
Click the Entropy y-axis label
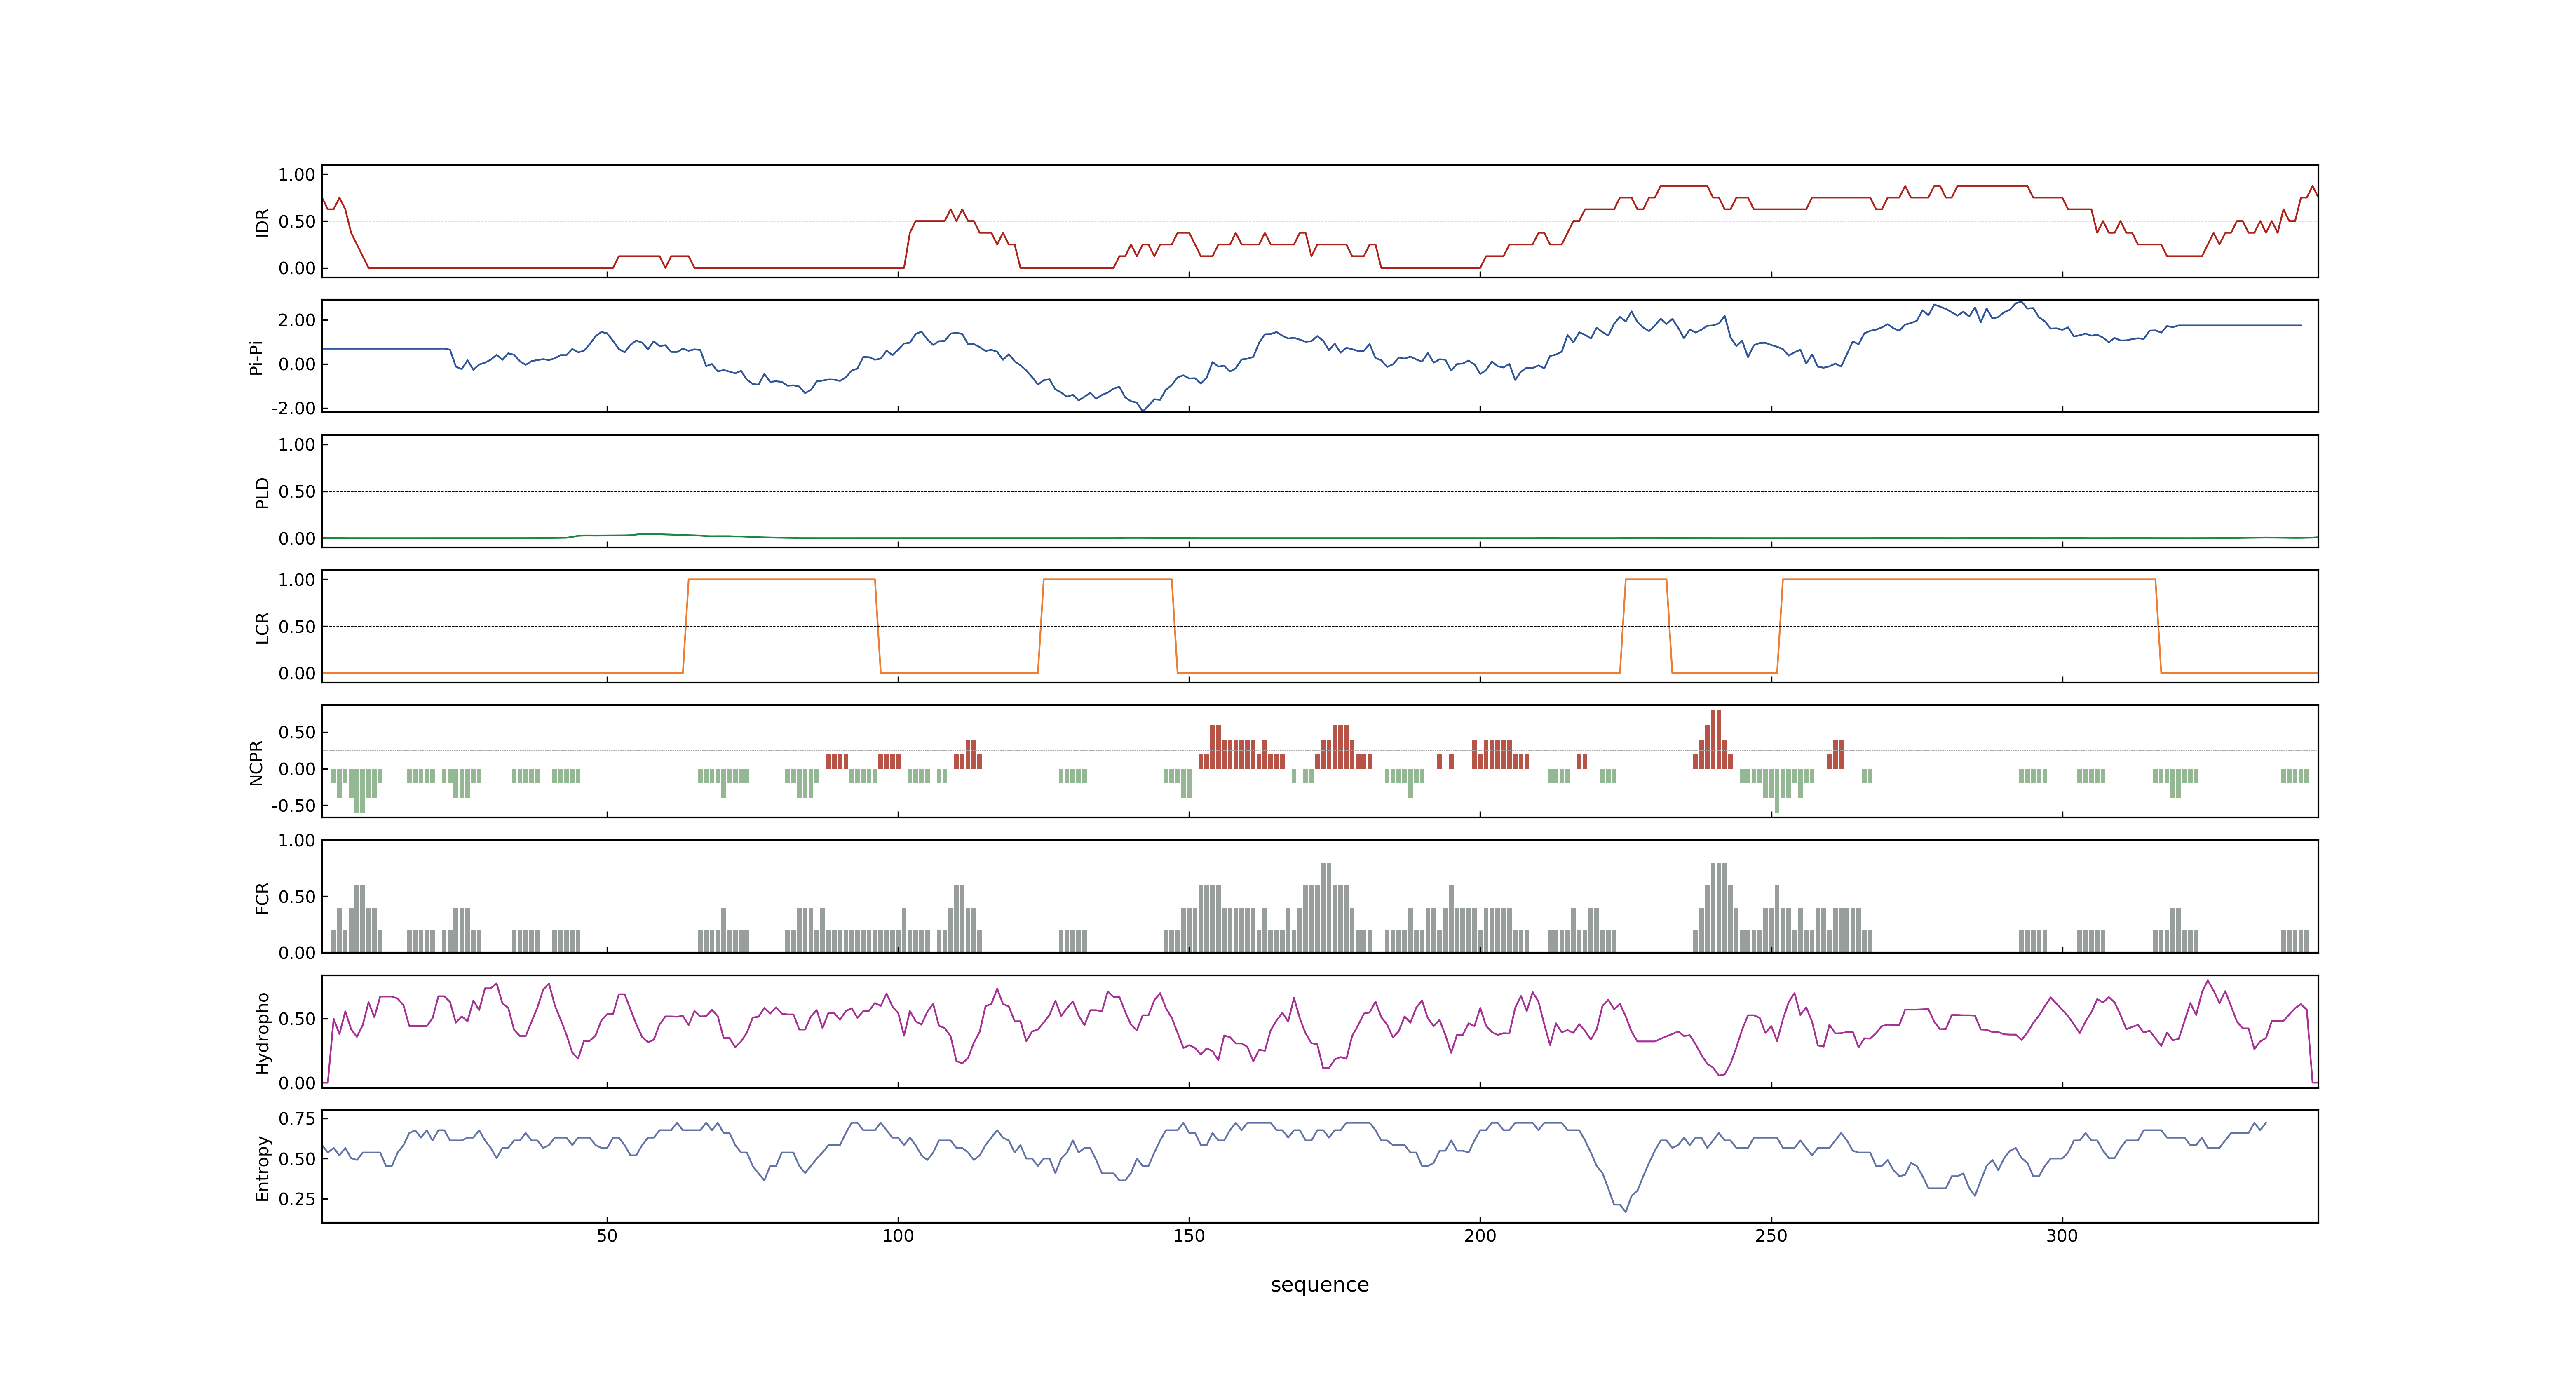pos(262,1167)
